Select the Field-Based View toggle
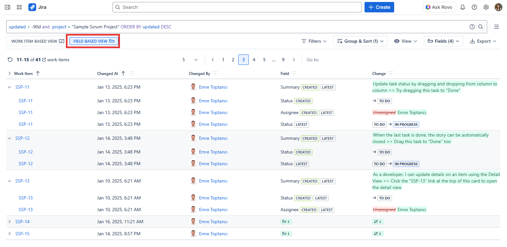The width and height of the screenshot is (507, 247). click(x=94, y=41)
